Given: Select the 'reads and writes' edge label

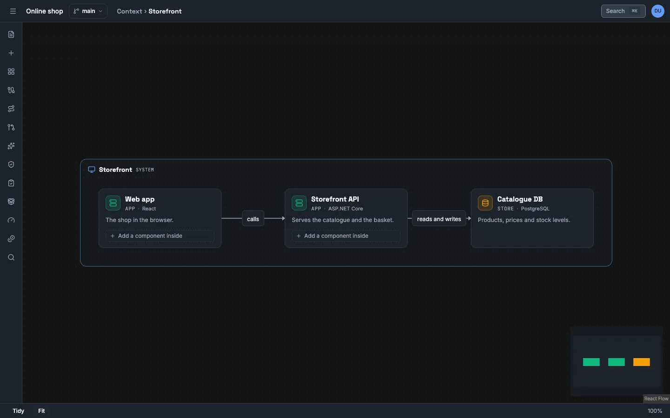Looking at the screenshot, I should [439, 219].
